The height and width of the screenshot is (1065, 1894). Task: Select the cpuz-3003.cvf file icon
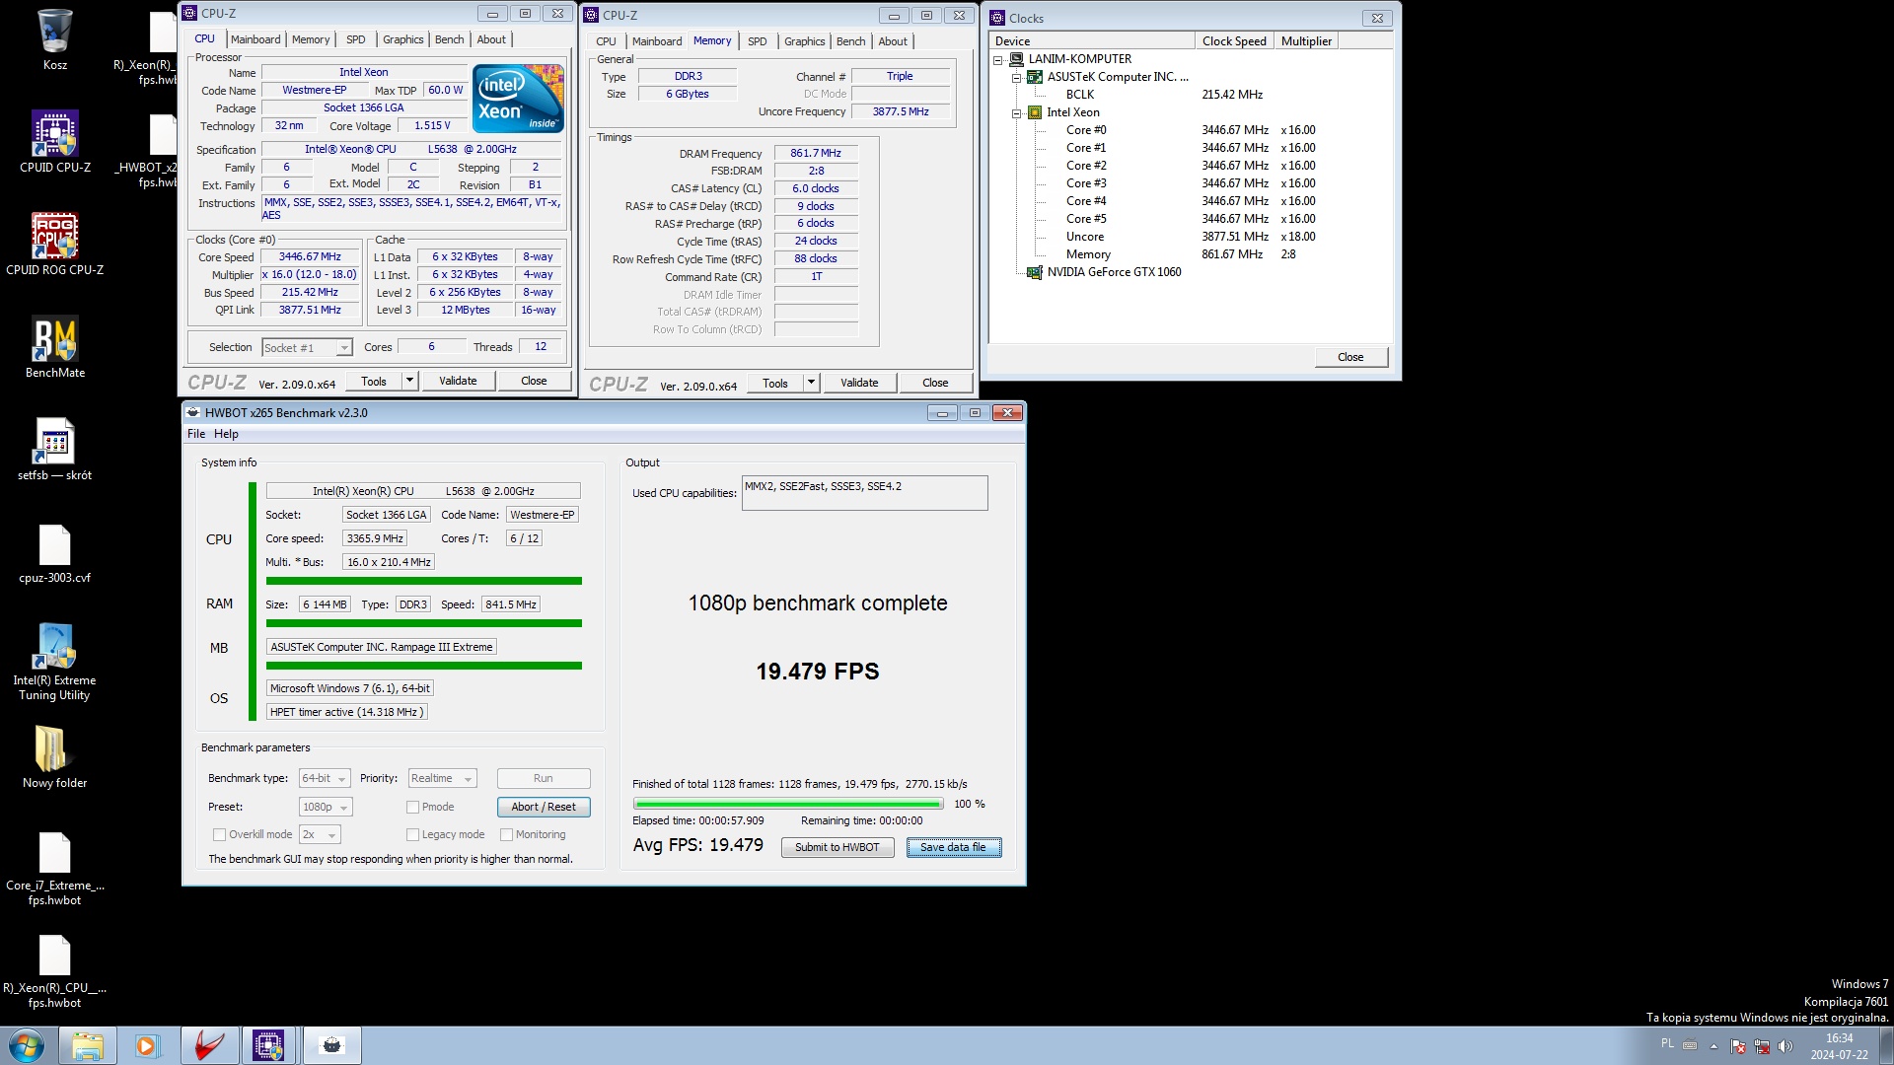pos(55,552)
